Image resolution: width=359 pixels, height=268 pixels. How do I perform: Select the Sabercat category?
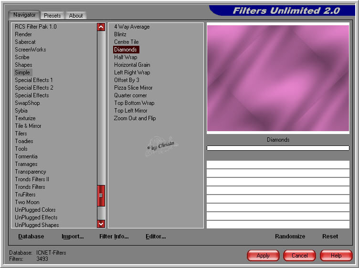tap(25, 42)
